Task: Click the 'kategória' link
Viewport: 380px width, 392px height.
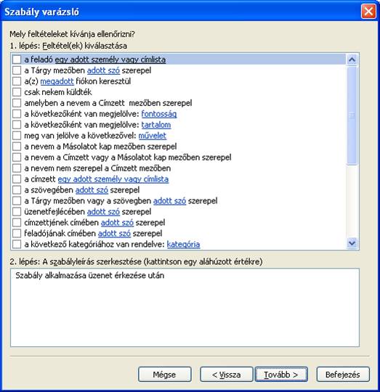Action: (183, 244)
